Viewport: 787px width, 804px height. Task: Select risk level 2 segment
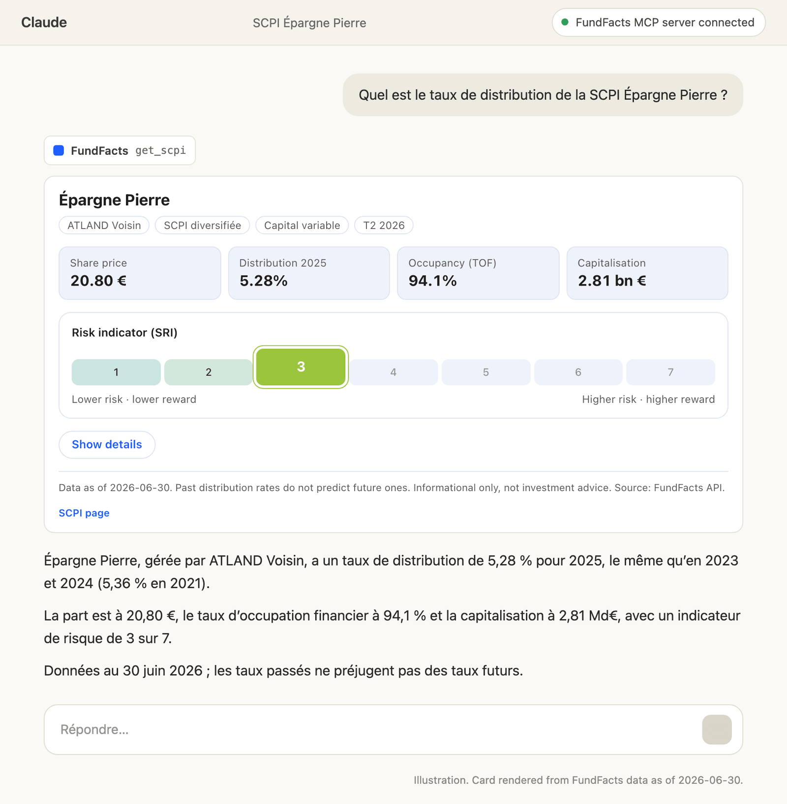[x=209, y=372]
